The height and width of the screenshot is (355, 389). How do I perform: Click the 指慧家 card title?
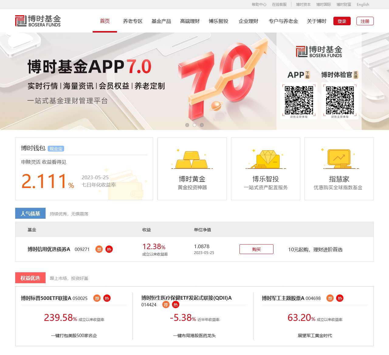[339, 179]
